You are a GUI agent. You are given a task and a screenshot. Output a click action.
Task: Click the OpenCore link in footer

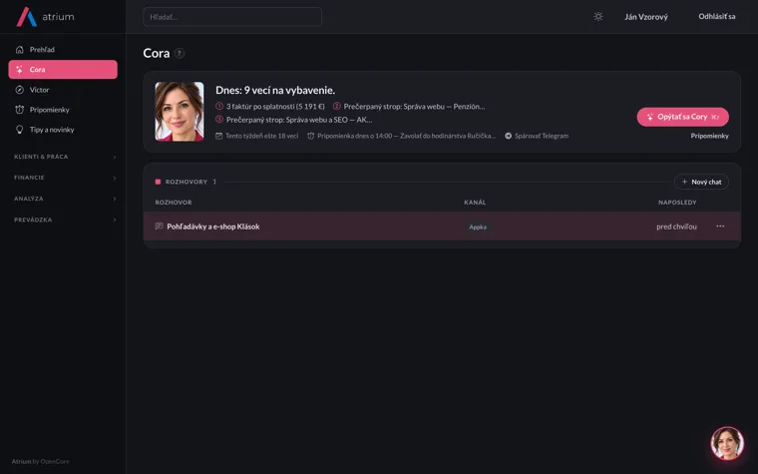tap(55, 461)
